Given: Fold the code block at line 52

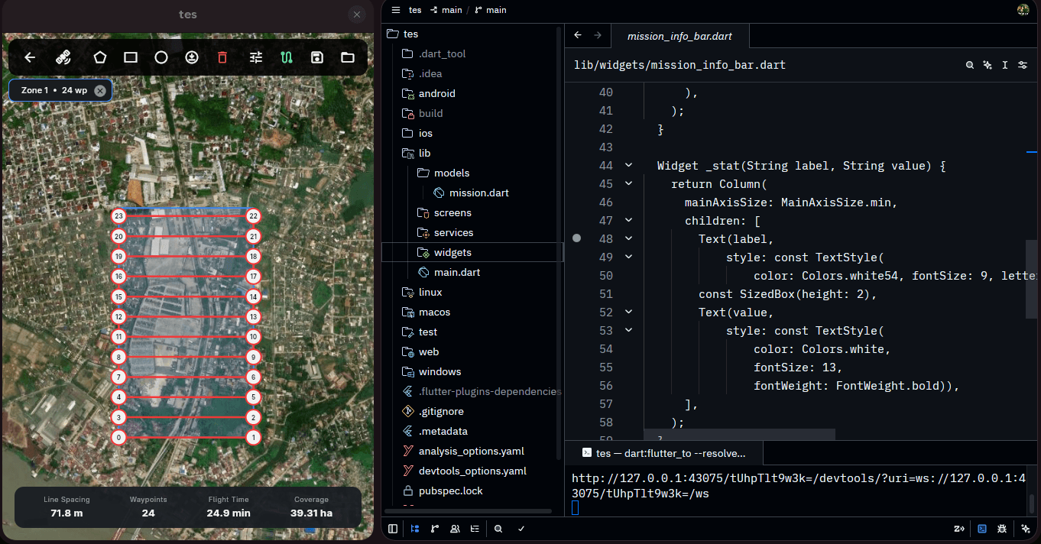Looking at the screenshot, I should 628,312.
